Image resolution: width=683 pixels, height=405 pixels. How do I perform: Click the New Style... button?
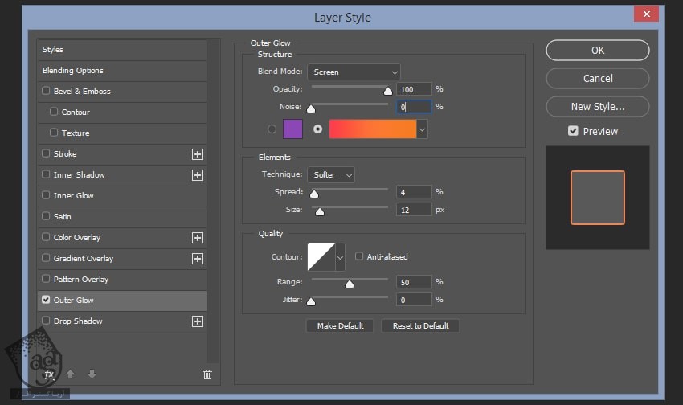coord(598,106)
